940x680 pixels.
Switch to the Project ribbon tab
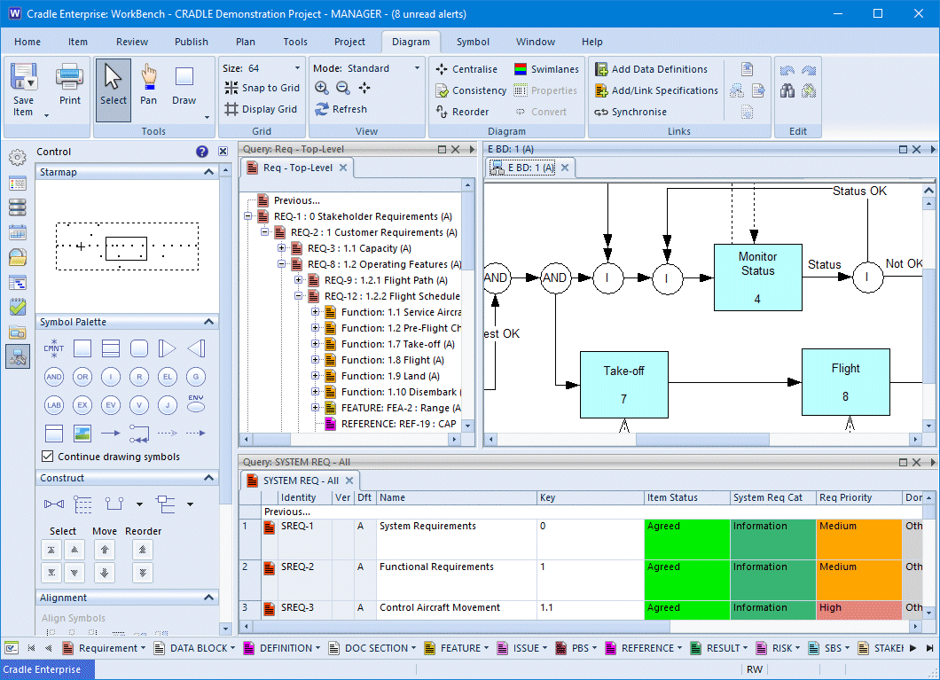[x=349, y=42]
